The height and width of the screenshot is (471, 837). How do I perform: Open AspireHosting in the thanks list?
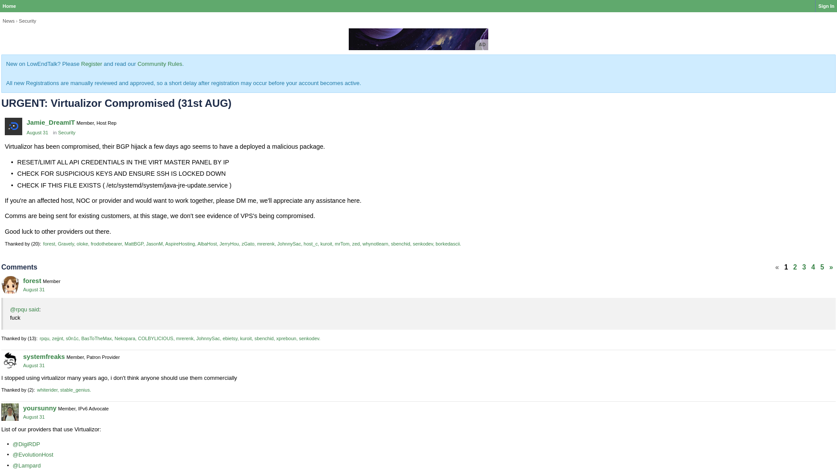[180, 244]
